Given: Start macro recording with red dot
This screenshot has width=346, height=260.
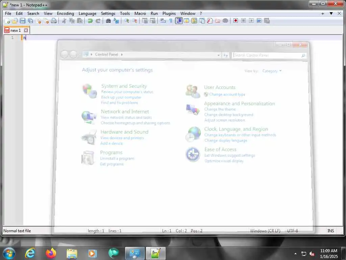Looking at the screenshot, I should 236,21.
